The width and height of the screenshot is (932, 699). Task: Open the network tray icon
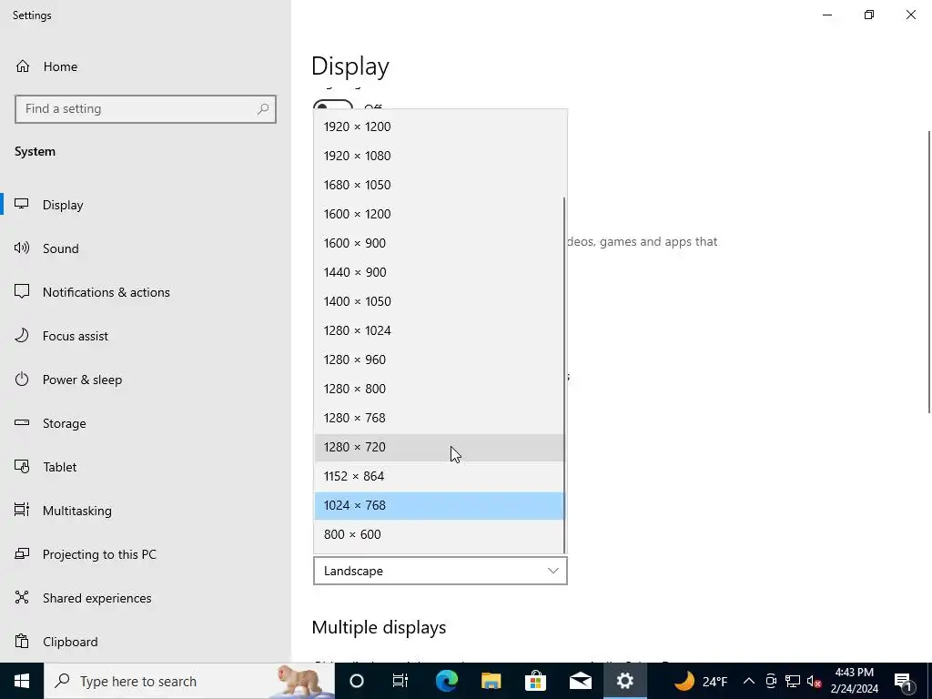(793, 681)
